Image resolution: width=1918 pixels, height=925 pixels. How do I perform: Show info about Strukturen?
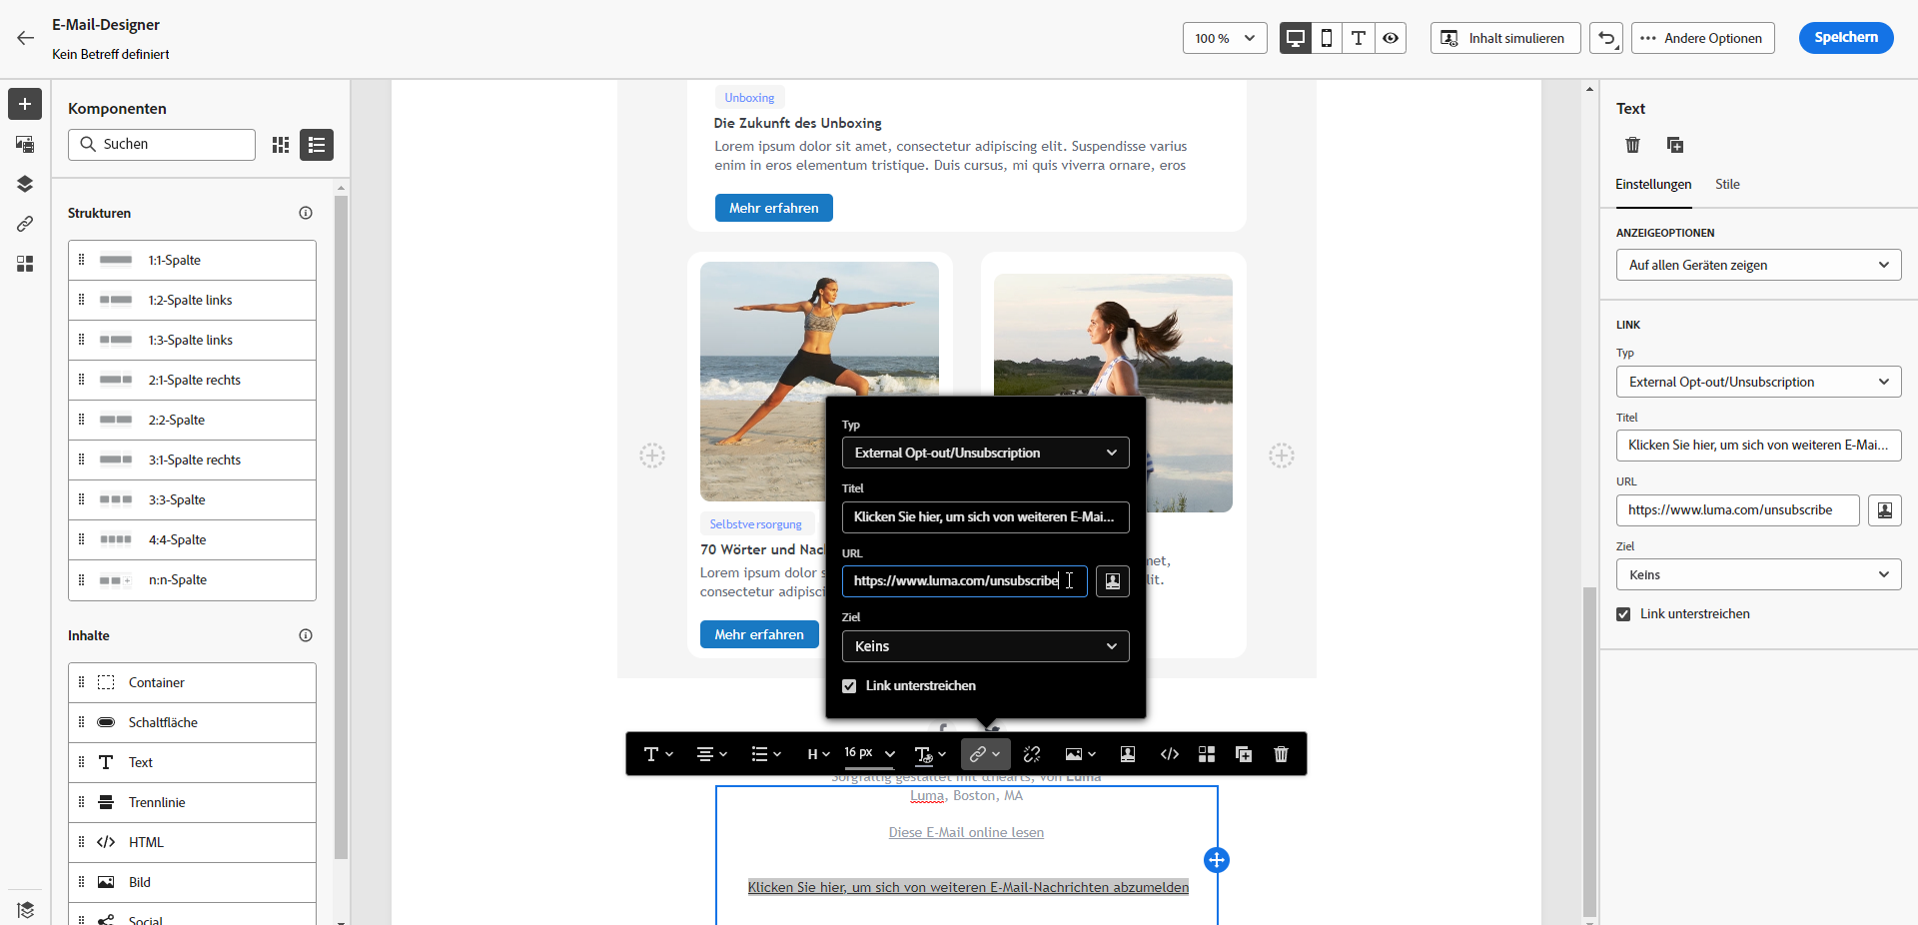[x=306, y=213]
